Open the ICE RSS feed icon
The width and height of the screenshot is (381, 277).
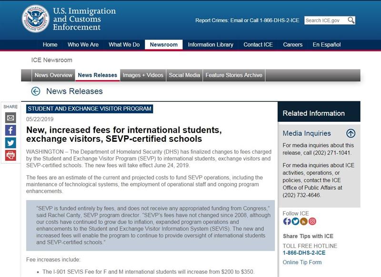click(x=304, y=221)
